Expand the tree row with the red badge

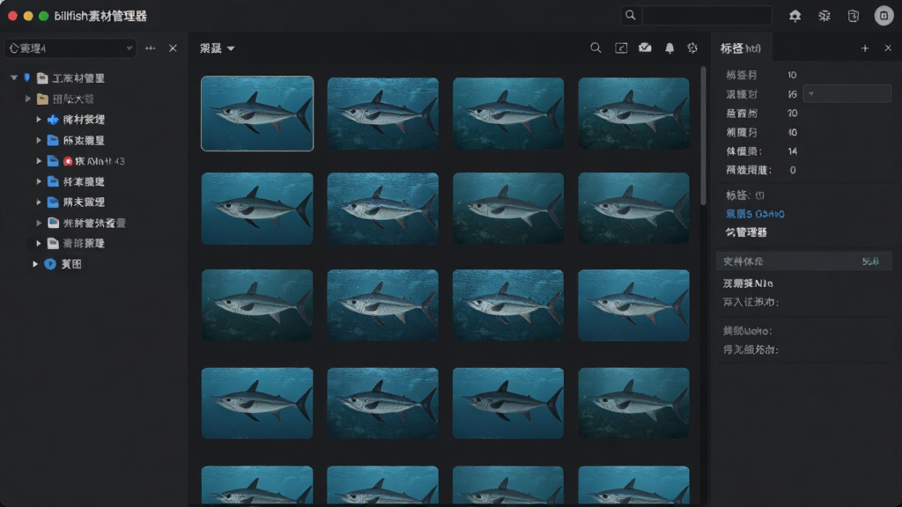pyautogui.click(x=39, y=161)
